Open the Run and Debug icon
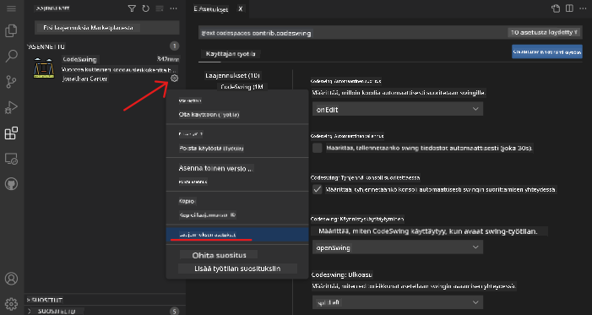 pyautogui.click(x=11, y=107)
